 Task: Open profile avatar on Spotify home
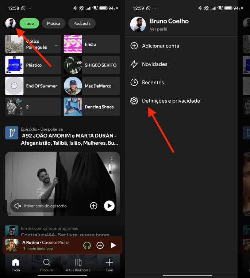click(11, 23)
